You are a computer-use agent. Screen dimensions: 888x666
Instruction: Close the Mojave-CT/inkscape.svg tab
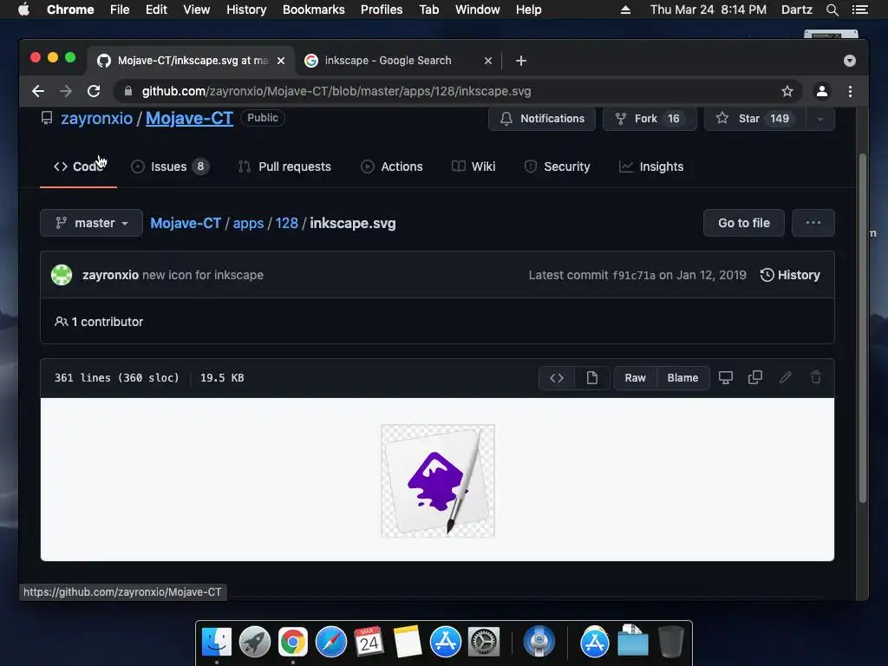(281, 61)
